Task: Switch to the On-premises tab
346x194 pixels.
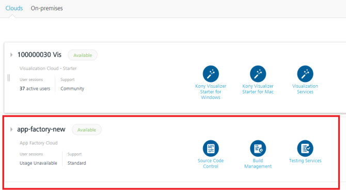Action: (47, 8)
